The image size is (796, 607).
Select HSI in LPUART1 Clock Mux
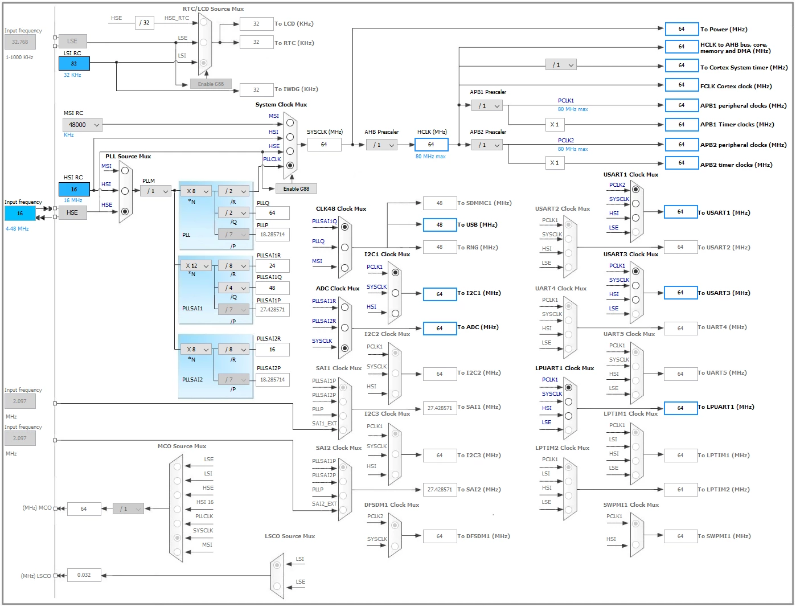[568, 416]
